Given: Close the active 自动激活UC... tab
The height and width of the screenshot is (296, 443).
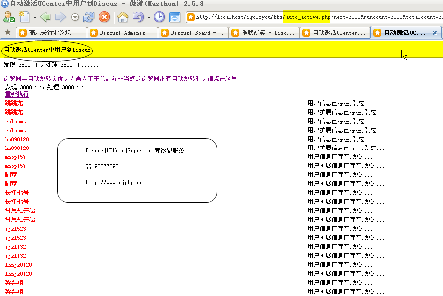Looking at the screenshot, I should [x=435, y=33].
